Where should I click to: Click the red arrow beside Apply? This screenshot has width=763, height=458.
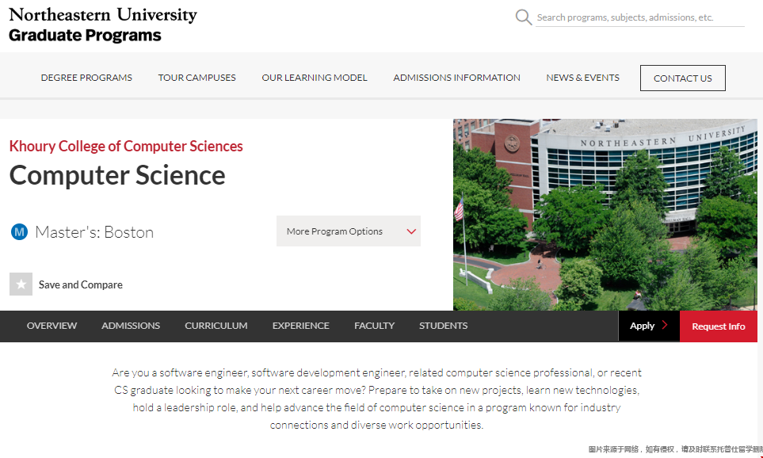(x=664, y=326)
